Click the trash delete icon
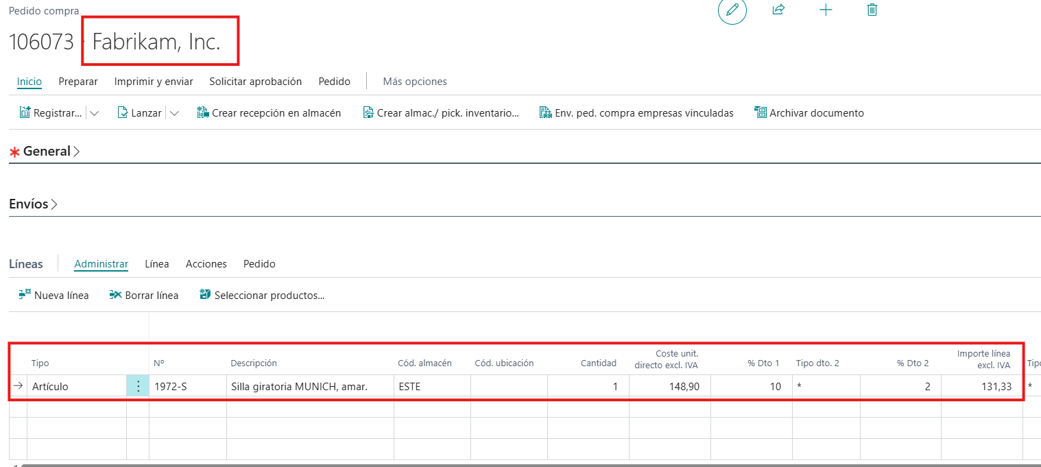Viewport: 1041px width, 467px height. (x=872, y=10)
